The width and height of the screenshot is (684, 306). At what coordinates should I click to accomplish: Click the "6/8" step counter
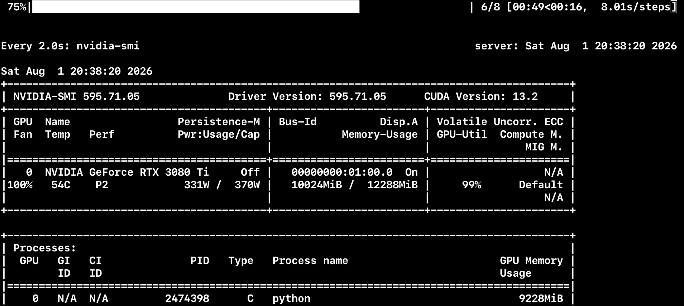click(490, 7)
